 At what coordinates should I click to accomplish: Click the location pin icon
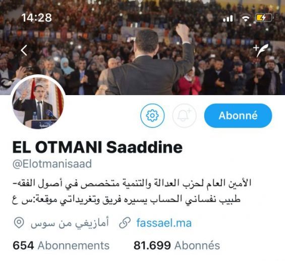pyautogui.click(x=19, y=223)
